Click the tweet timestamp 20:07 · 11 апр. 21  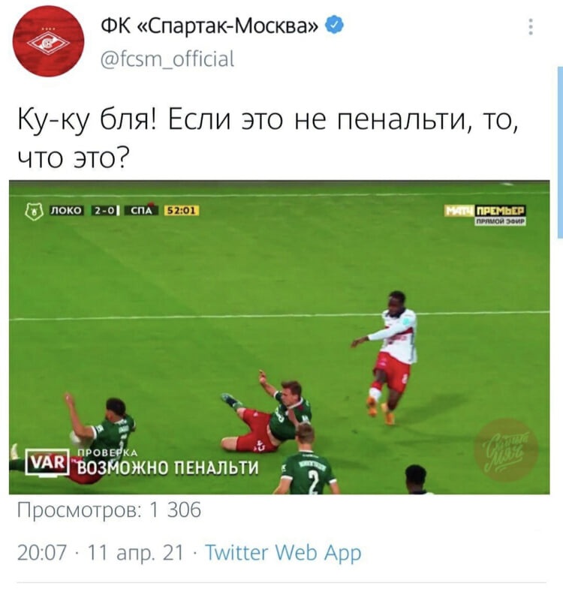[x=101, y=552]
